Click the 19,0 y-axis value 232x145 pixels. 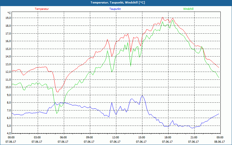click(x=8, y=18)
